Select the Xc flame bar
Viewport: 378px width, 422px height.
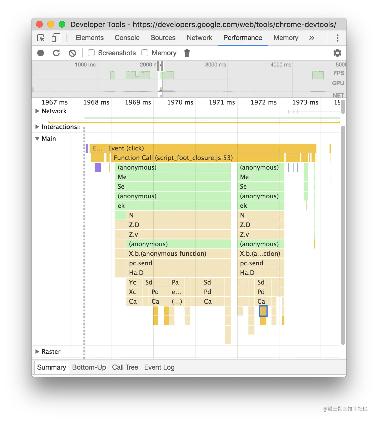[x=134, y=292]
